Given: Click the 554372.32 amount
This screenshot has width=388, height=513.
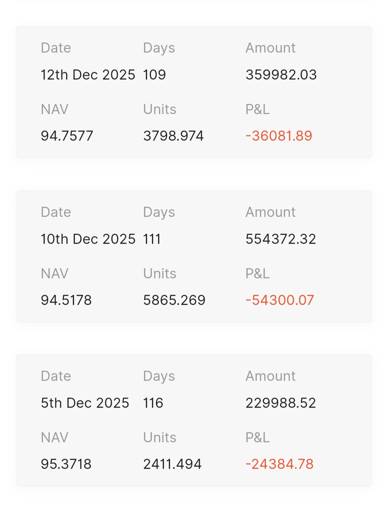Looking at the screenshot, I should tap(281, 239).
